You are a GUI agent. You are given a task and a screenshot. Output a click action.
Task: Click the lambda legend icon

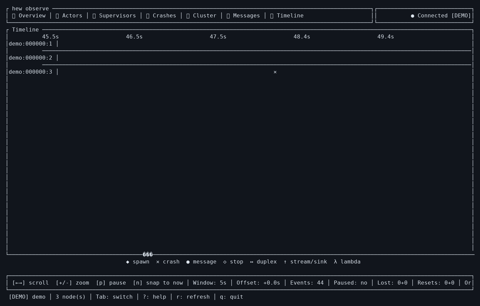[336, 262]
